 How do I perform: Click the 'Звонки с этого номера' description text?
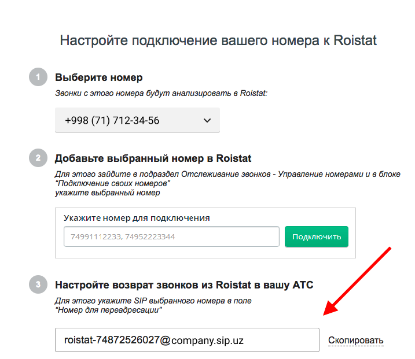click(161, 92)
